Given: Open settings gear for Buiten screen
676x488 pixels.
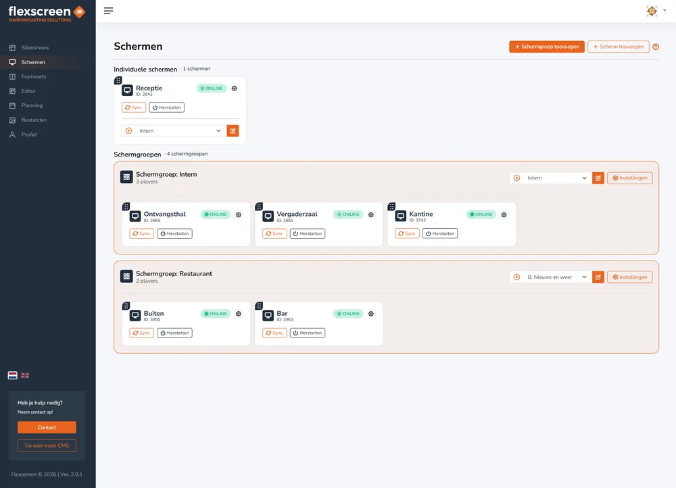Looking at the screenshot, I should (x=239, y=314).
